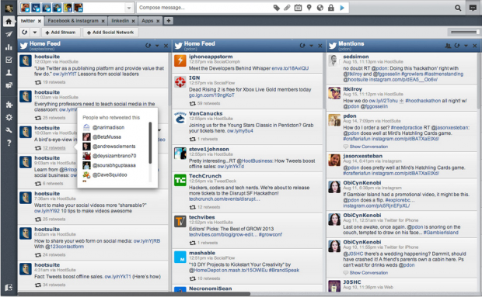
Task: Open the App Directory puzzle icon
Action: point(9,105)
